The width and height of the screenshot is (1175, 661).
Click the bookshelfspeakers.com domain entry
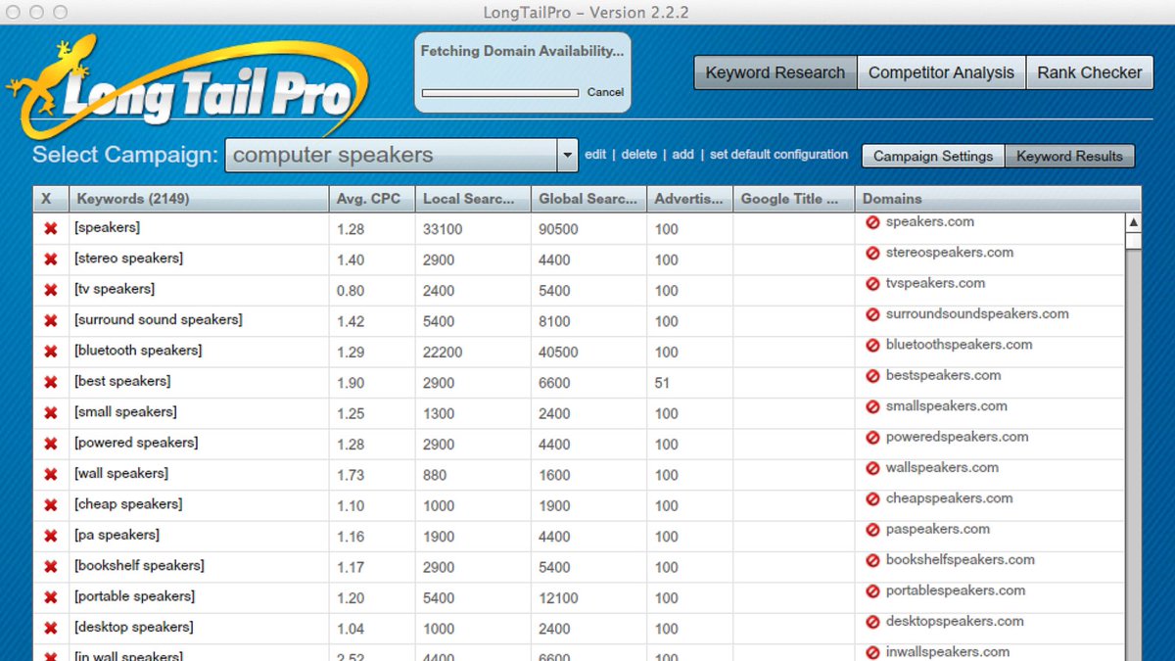(x=961, y=560)
